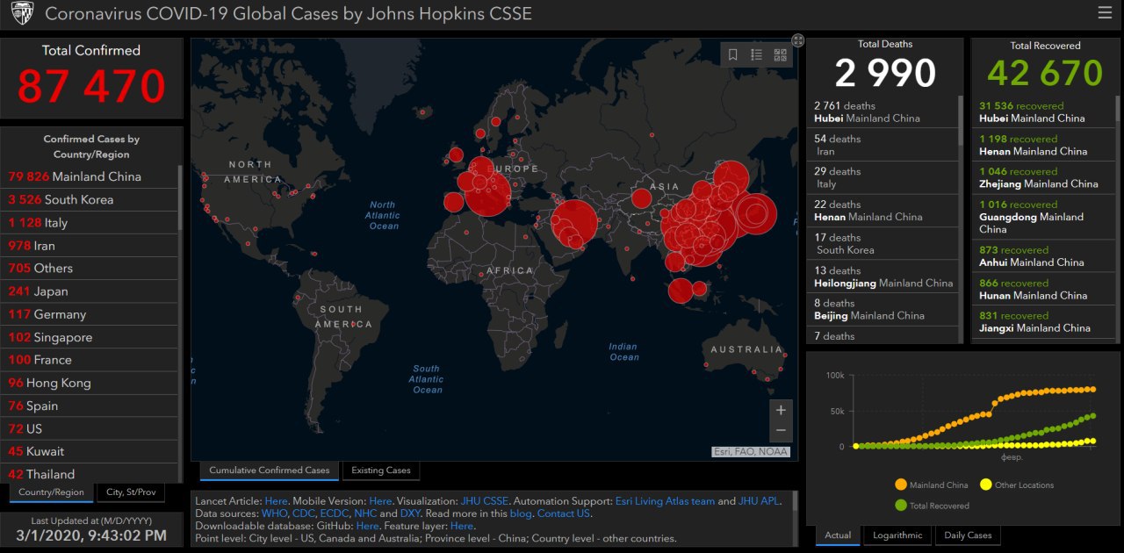The image size is (1124, 553).
Task: Toggle Other Locations legend yellow dot
Action: tap(986, 485)
